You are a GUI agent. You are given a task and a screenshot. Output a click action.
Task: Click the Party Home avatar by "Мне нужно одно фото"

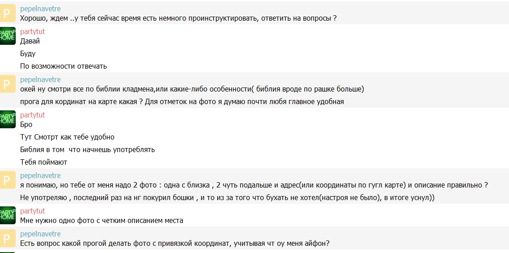(8, 215)
